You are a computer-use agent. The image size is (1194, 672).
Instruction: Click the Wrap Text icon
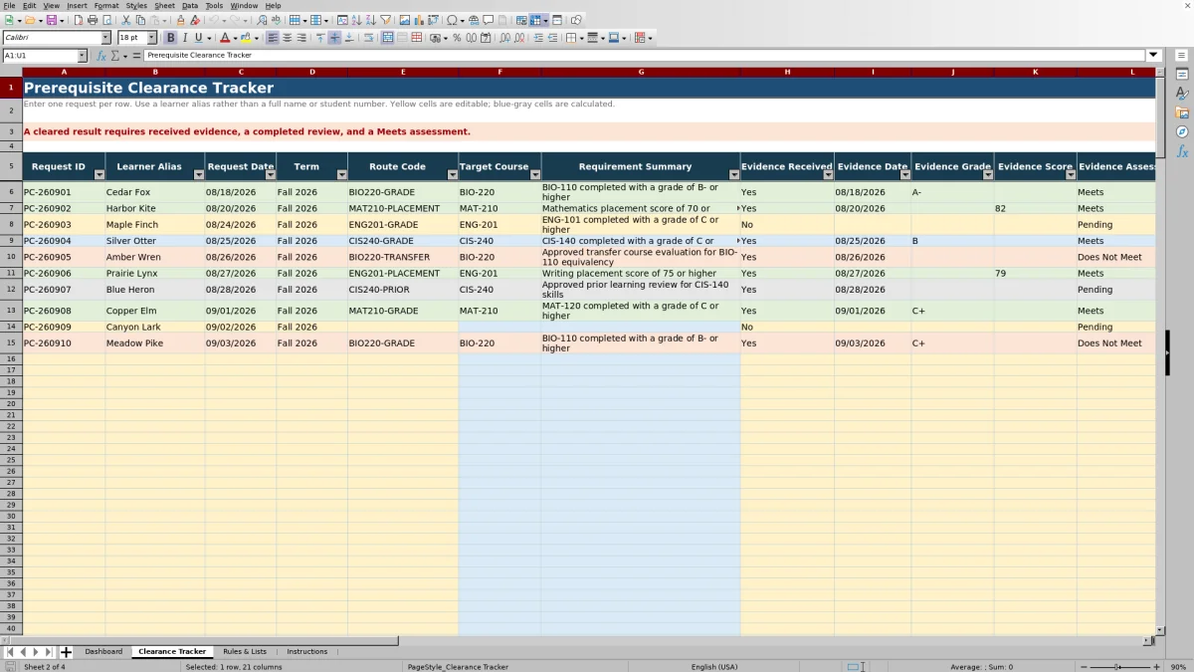point(368,38)
